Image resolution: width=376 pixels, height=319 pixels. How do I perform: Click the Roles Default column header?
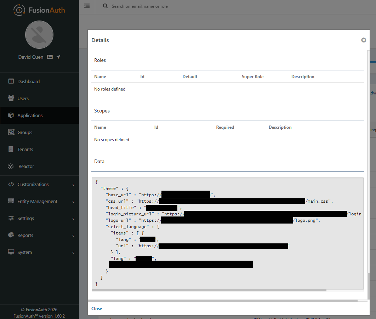click(190, 77)
